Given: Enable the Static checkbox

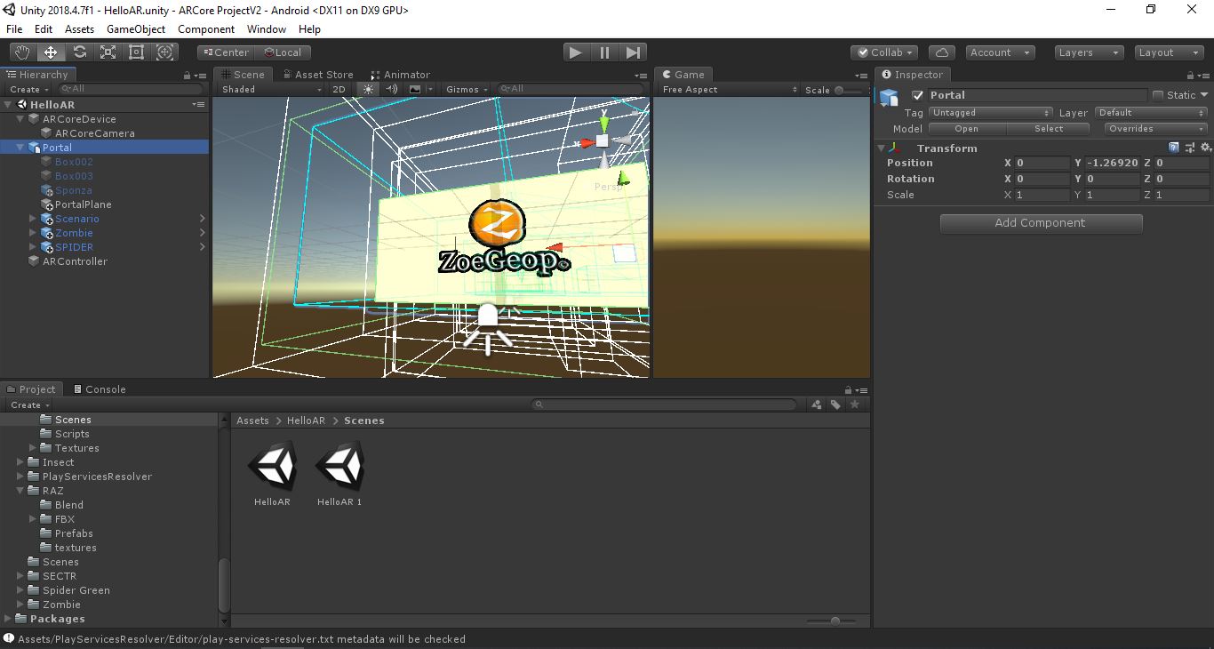Looking at the screenshot, I should tap(1158, 95).
